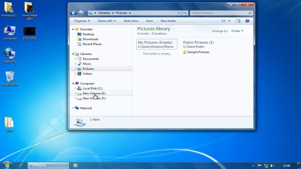
Task: Select Libraries in the navigation pane
Action: click(86, 54)
